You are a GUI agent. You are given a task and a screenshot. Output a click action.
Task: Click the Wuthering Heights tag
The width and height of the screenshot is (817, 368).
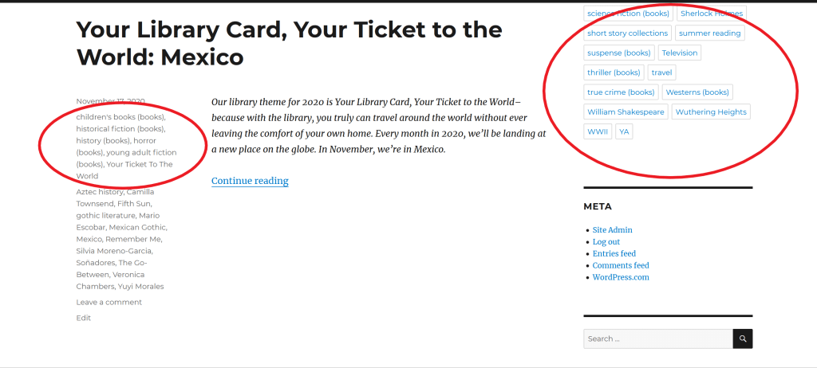point(711,112)
